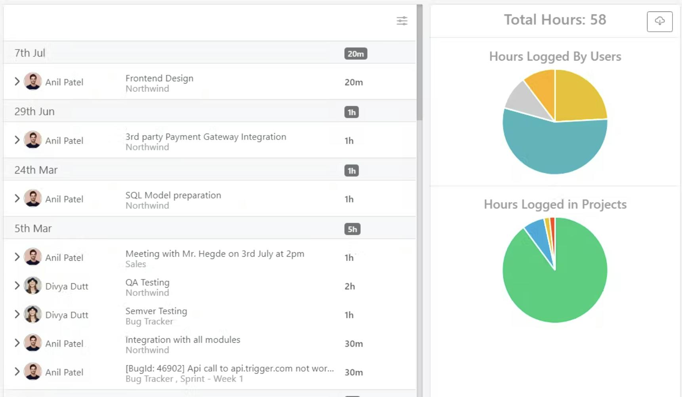Click the Total Hours: 58 heading

point(554,20)
